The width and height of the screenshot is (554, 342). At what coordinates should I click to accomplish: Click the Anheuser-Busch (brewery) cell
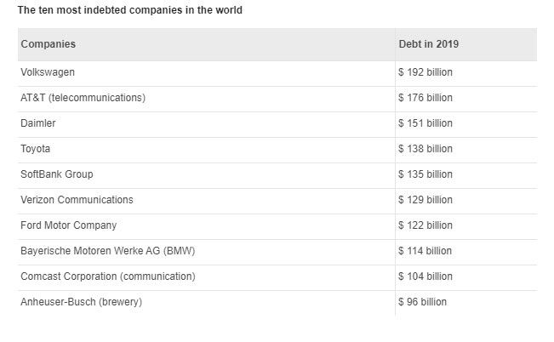[x=82, y=302]
